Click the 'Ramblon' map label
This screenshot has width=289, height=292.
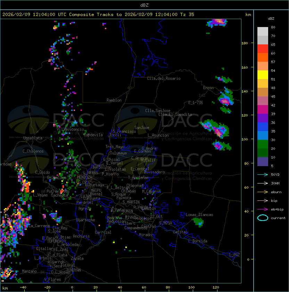click(x=114, y=100)
